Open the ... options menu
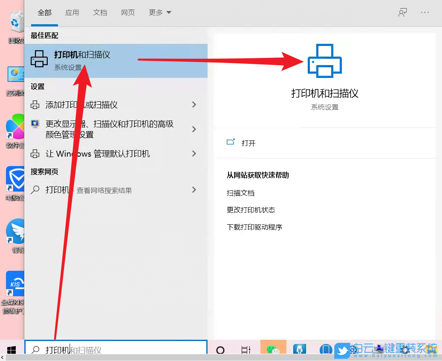Screen dimensions: 442x361 425,13
